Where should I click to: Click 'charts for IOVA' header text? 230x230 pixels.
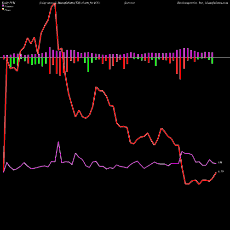point(91,3)
